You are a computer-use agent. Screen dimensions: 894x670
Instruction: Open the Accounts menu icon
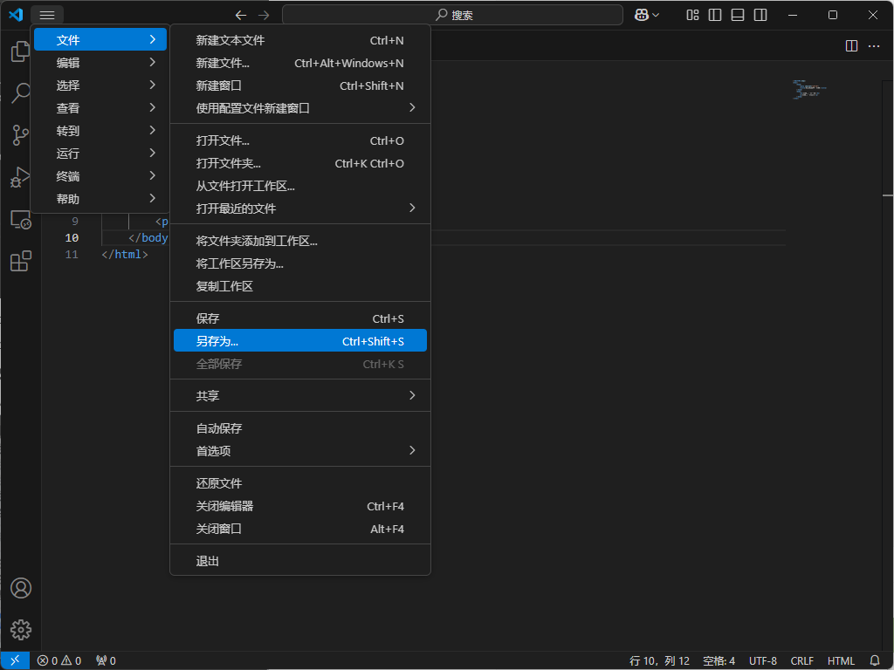point(21,587)
